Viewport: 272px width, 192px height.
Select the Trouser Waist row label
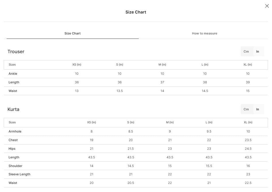[13, 91]
